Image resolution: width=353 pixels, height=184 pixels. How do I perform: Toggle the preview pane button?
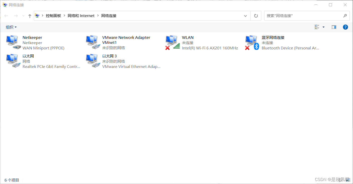tap(334, 27)
